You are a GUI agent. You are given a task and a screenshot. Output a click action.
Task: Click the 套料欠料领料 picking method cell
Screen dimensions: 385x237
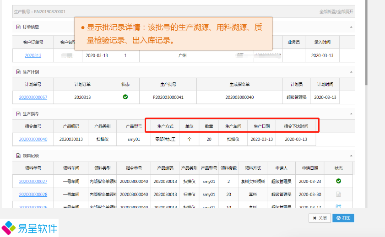(x=253, y=182)
